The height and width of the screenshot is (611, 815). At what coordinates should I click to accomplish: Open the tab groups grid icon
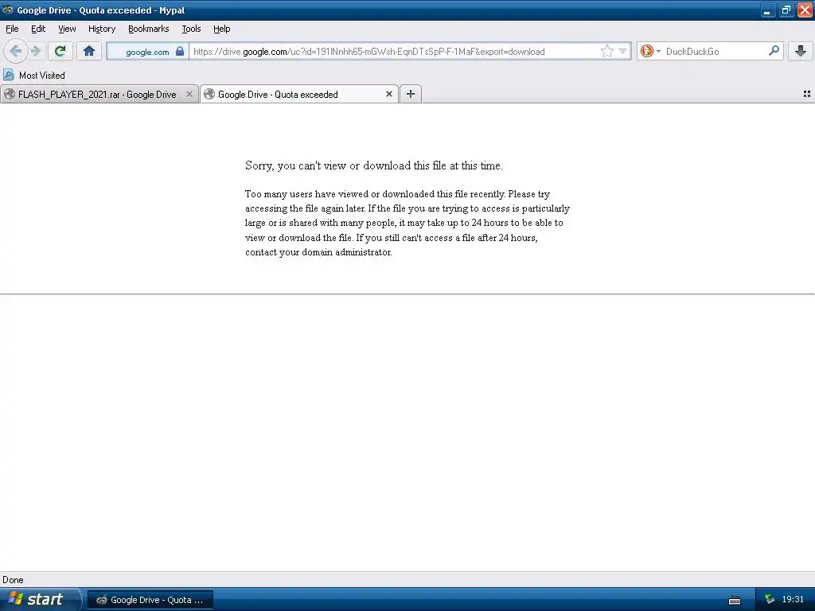click(x=807, y=94)
